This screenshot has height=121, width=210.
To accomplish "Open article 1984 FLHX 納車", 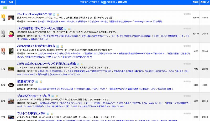I will (x=82, y=89).
